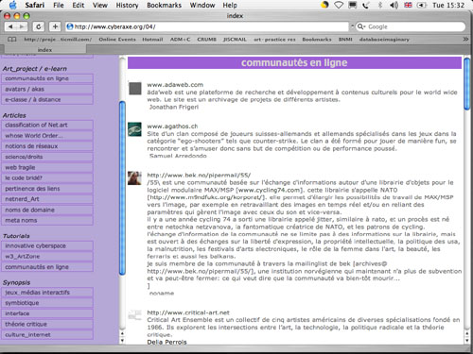Open the Bookmarks menu
473x354 pixels.
pyautogui.click(x=164, y=5)
